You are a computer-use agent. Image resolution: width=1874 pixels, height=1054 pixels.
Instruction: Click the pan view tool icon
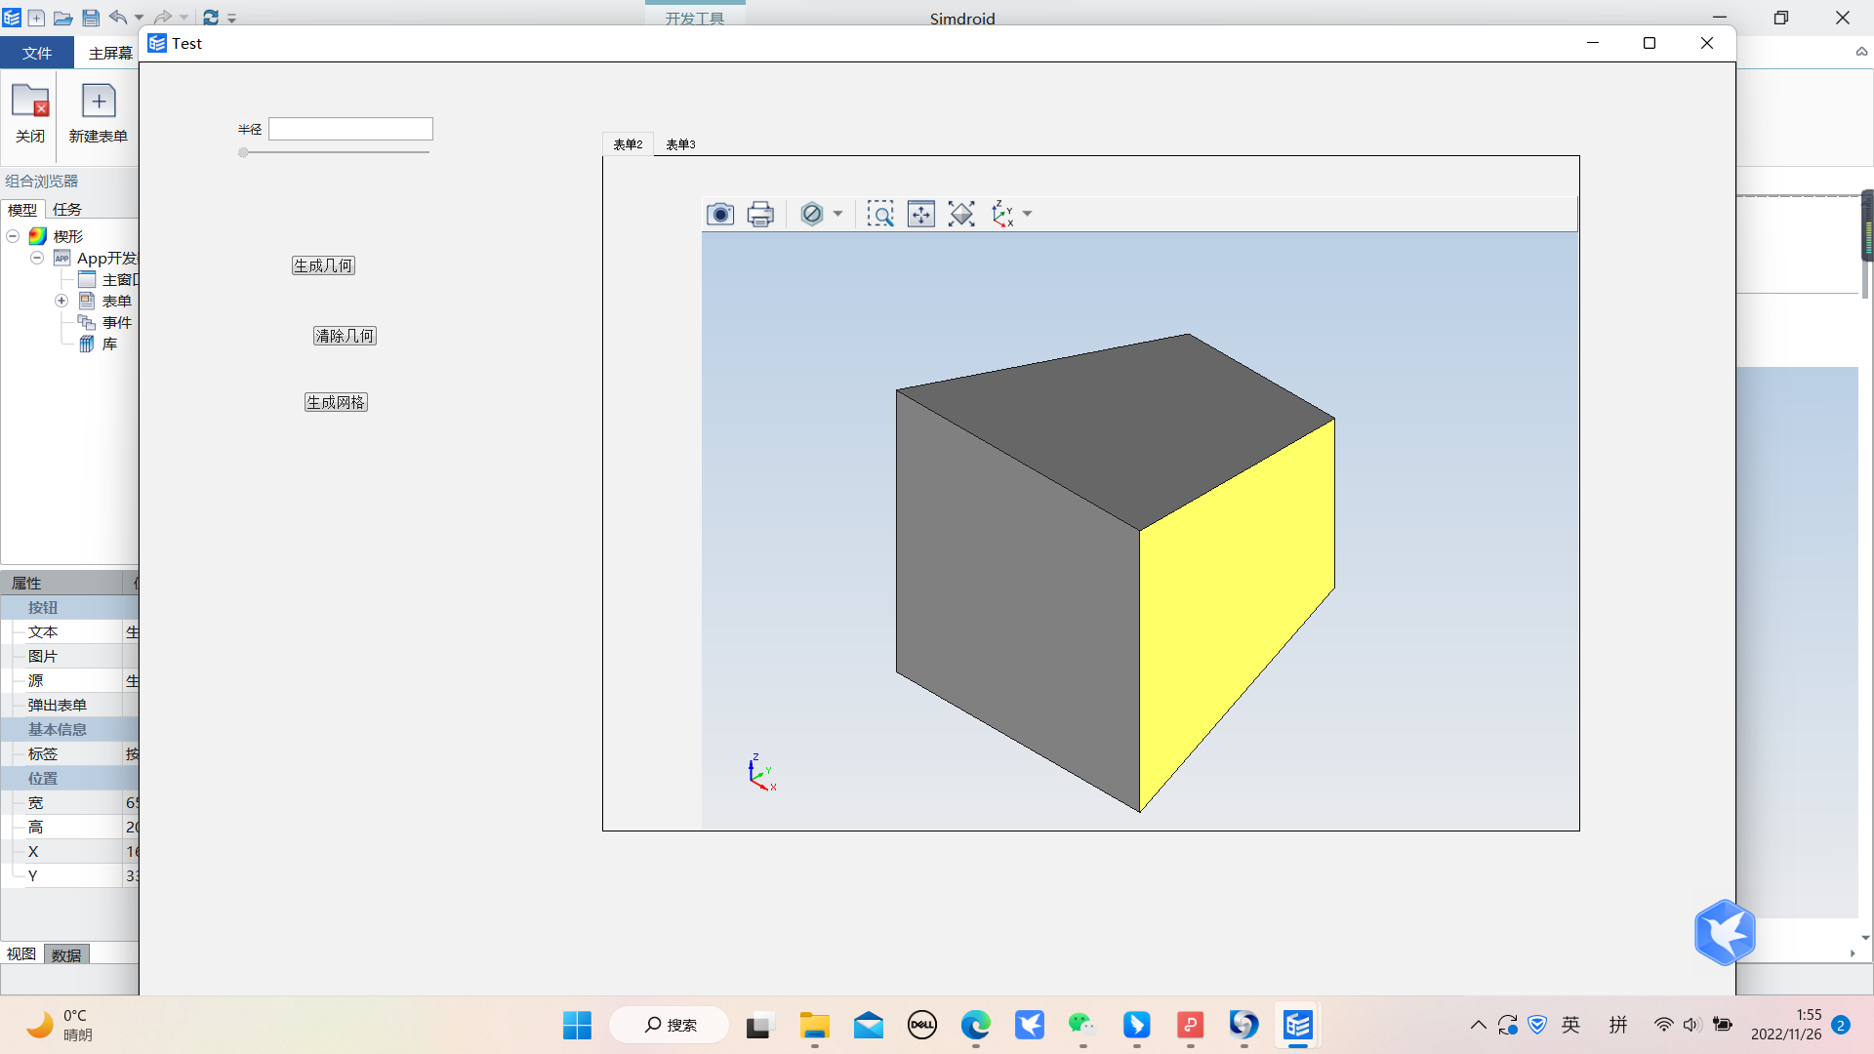point(920,214)
